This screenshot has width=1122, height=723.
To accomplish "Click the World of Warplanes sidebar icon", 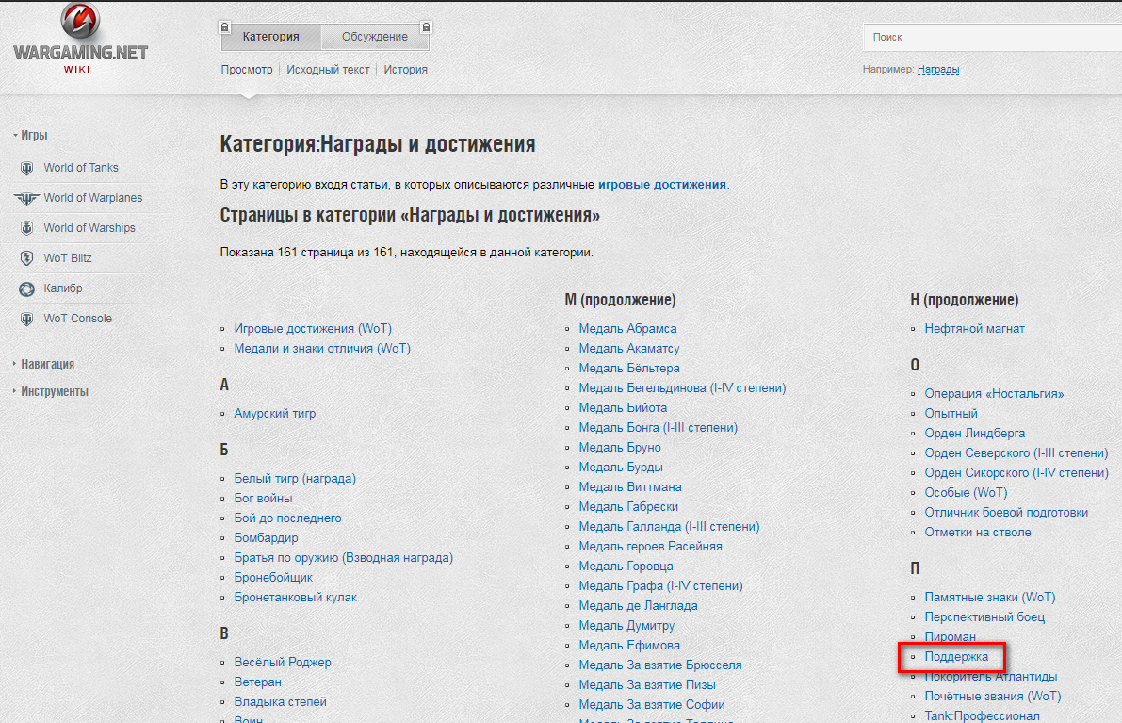I will coord(25,198).
